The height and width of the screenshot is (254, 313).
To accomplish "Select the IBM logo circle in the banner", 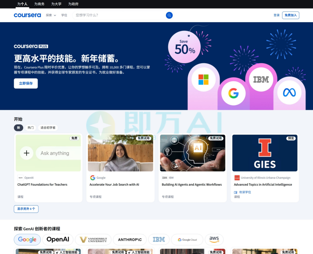I will 261,79.
